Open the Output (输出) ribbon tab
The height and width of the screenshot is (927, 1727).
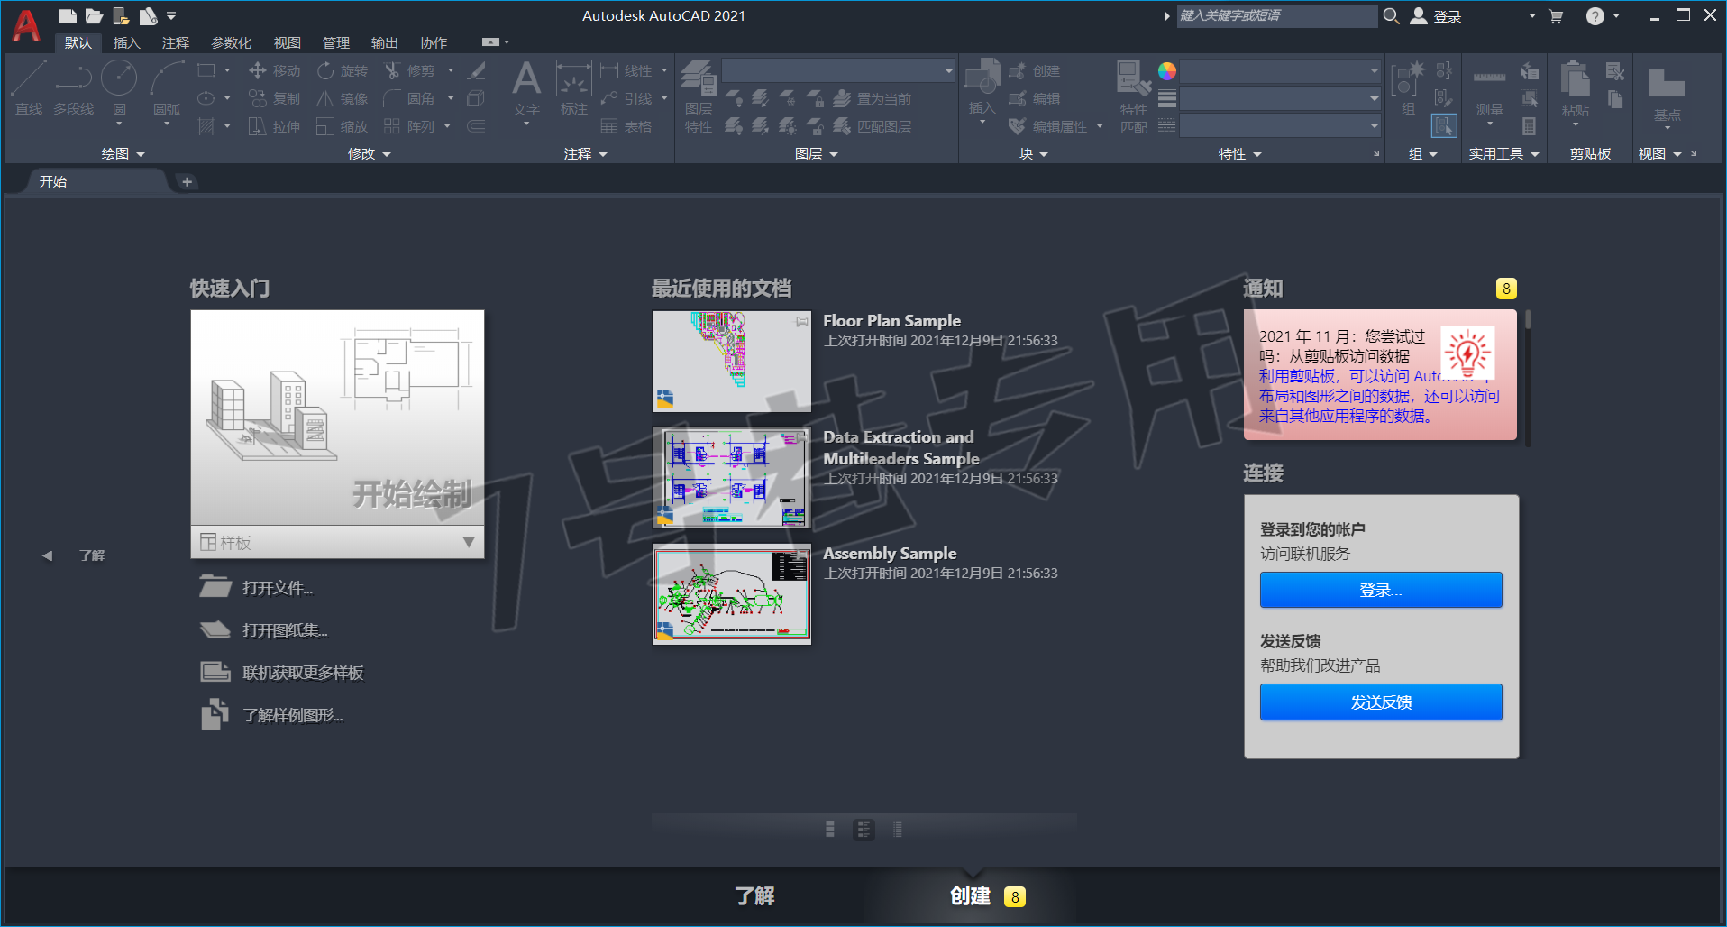[x=385, y=42]
